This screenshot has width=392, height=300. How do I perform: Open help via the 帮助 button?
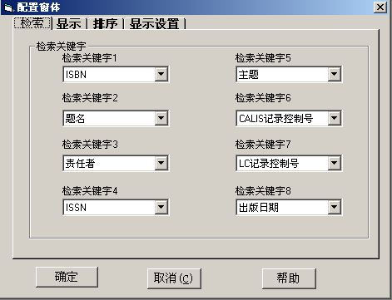point(289,278)
